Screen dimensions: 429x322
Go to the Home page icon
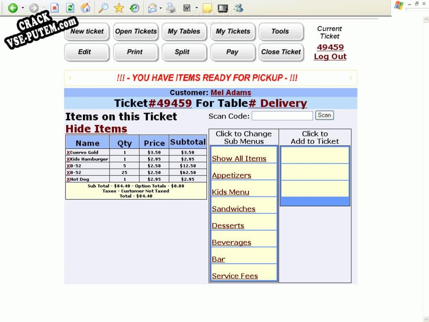click(86, 8)
